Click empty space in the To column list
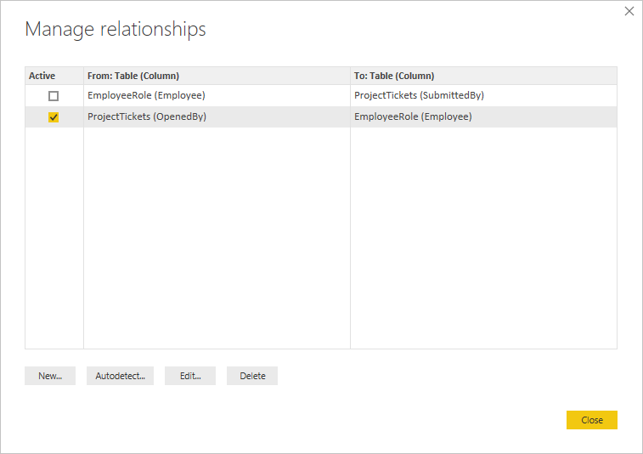The width and height of the screenshot is (643, 454). [483, 238]
